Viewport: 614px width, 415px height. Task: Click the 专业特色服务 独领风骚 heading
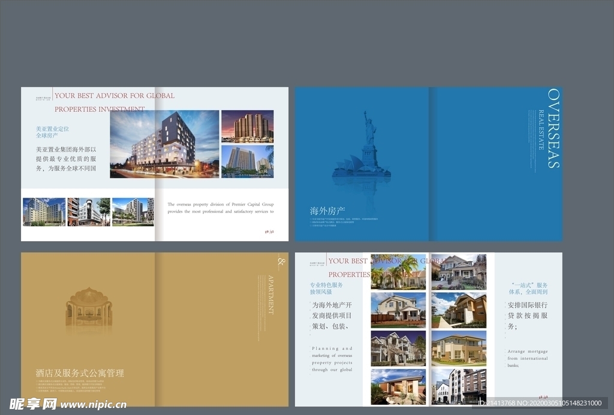tap(326, 288)
